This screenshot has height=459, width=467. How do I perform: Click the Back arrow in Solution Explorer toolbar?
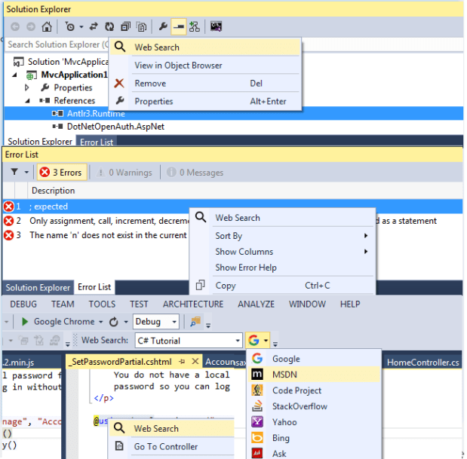click(x=15, y=27)
